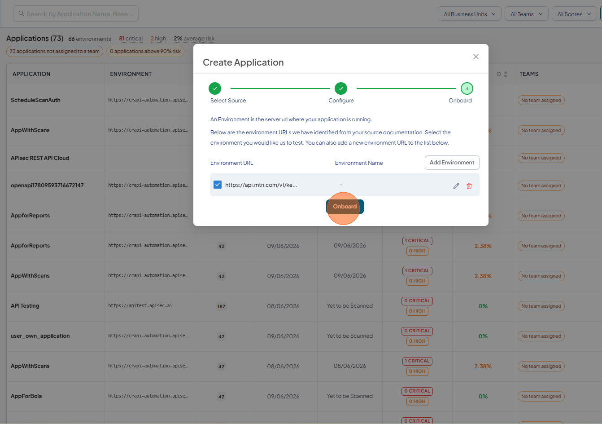The height and width of the screenshot is (424, 602).
Task: Uncheck the api.mtn.com environment checkbox
Action: coord(218,185)
